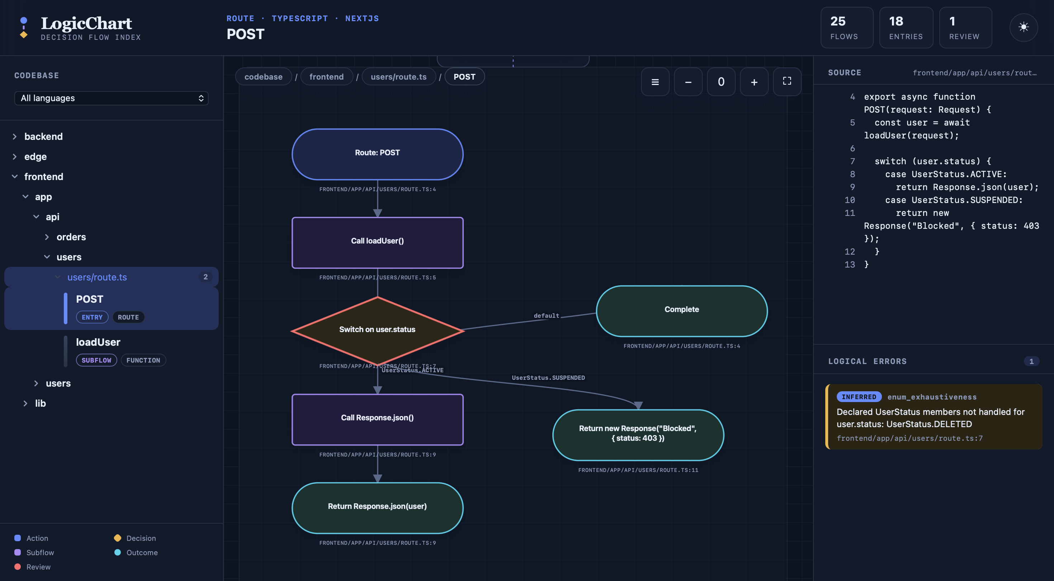The image size is (1054, 581).
Task: Click the ROUTE badge under POST
Action: [x=128, y=317]
